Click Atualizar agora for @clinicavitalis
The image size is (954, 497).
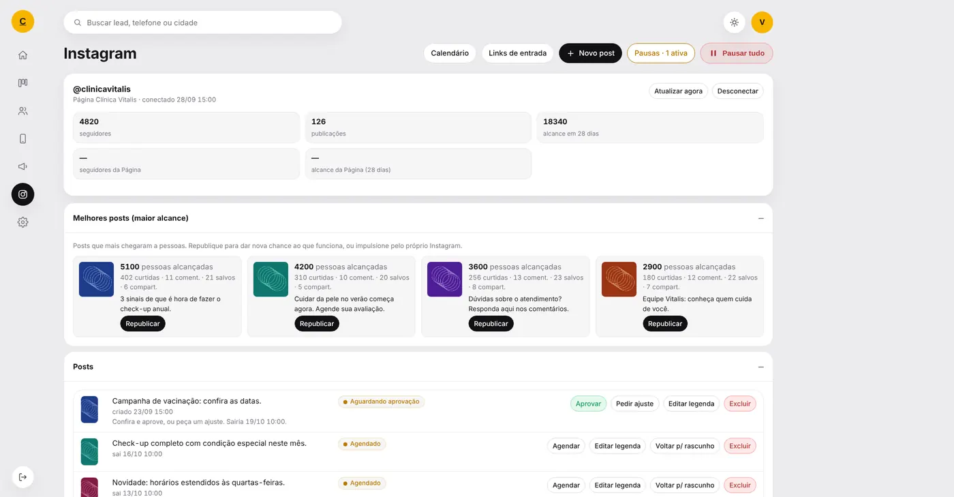coord(678,91)
